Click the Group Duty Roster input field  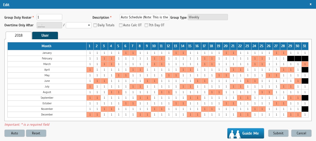point(49,17)
